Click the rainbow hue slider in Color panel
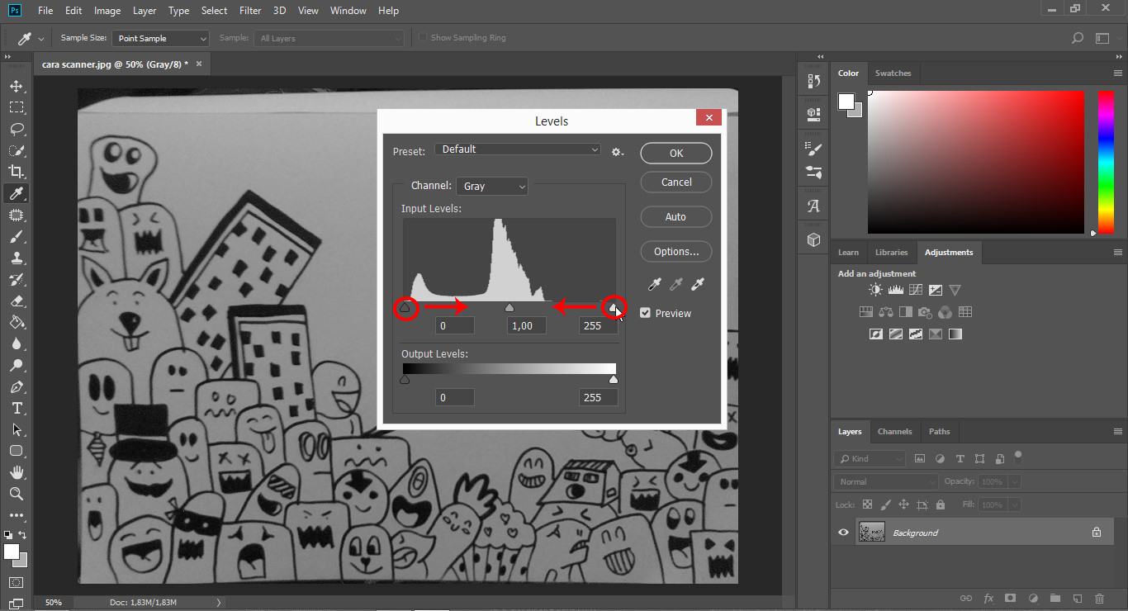1128x611 pixels. click(x=1106, y=162)
